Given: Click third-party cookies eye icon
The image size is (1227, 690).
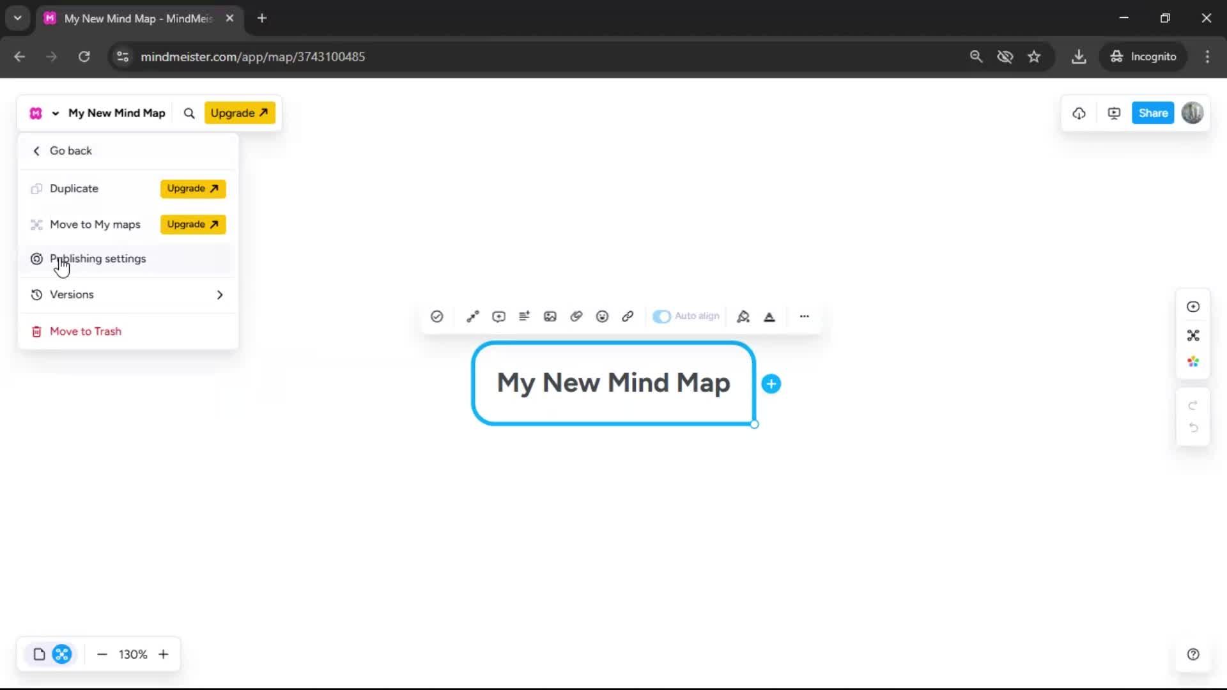Looking at the screenshot, I should (x=1005, y=57).
